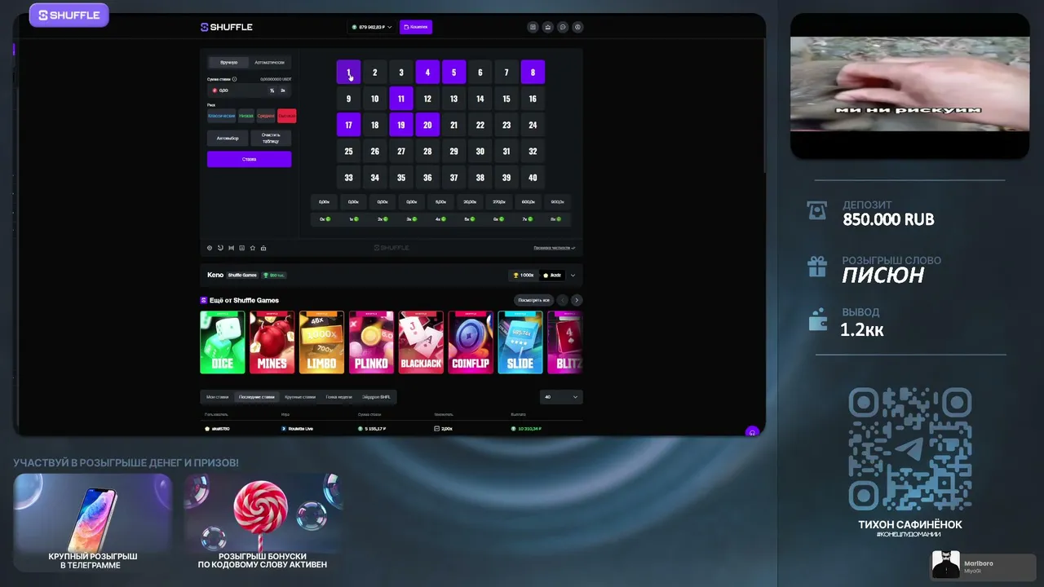
Task: Select keno number 40
Action: [533, 178]
